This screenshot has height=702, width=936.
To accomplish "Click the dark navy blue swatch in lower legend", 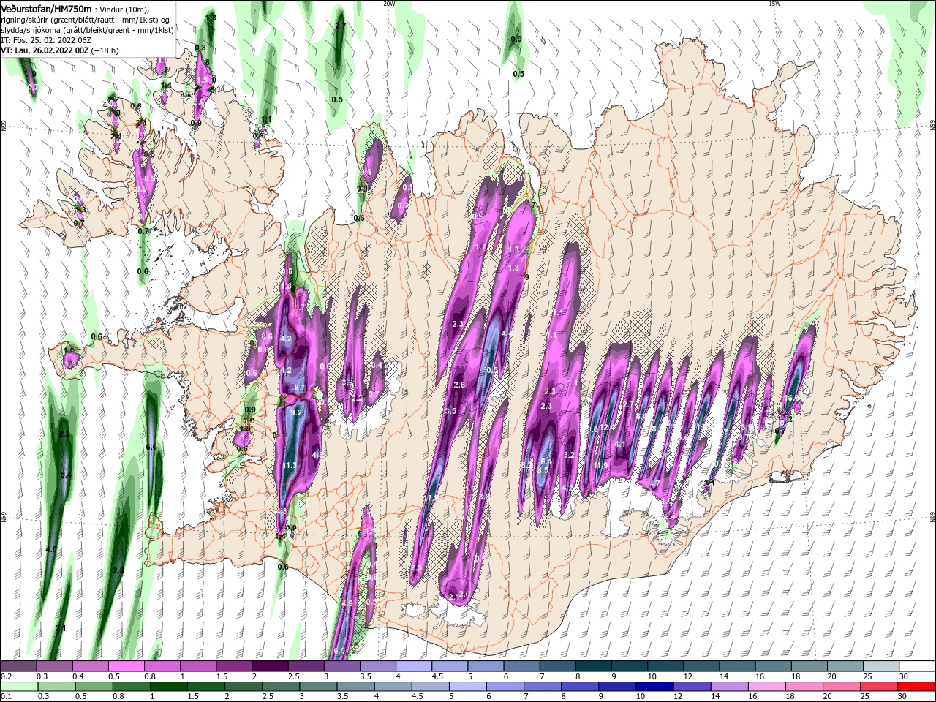I will (654, 687).
